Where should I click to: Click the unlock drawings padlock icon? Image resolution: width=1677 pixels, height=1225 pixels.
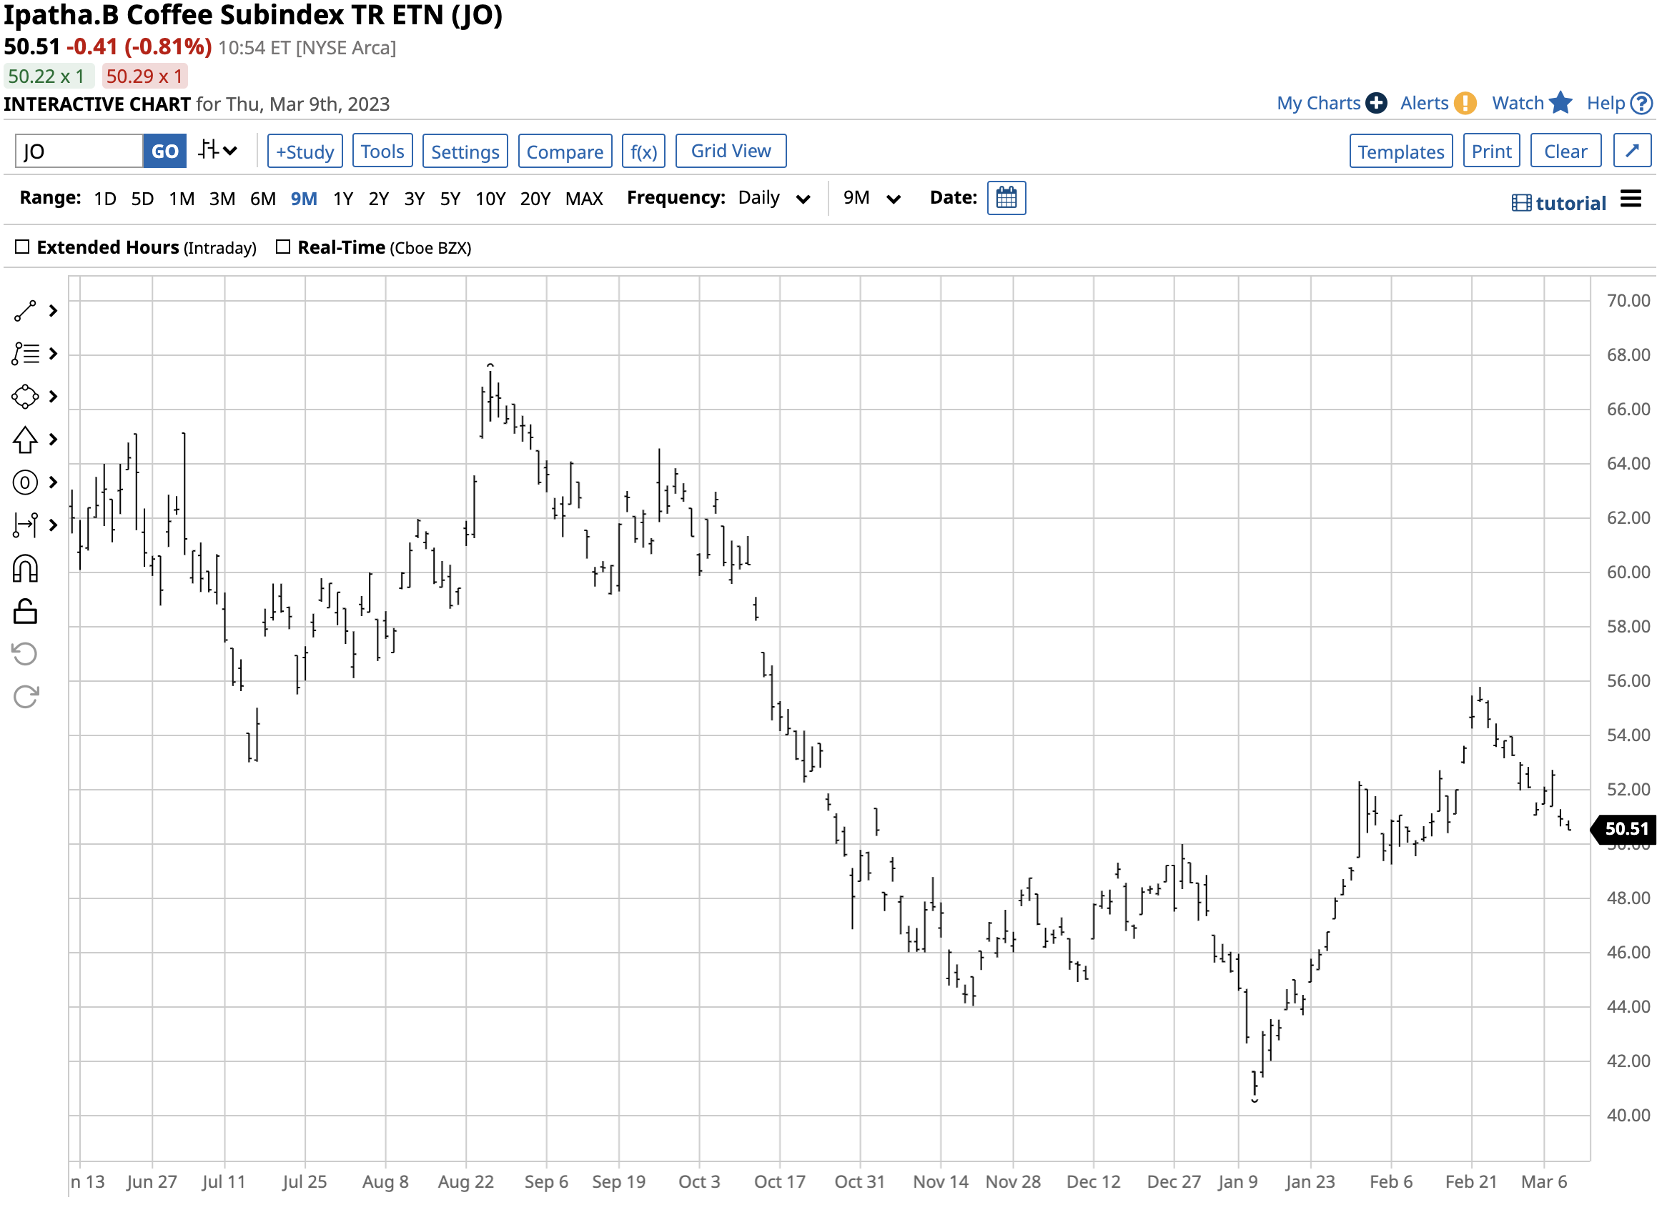point(24,612)
